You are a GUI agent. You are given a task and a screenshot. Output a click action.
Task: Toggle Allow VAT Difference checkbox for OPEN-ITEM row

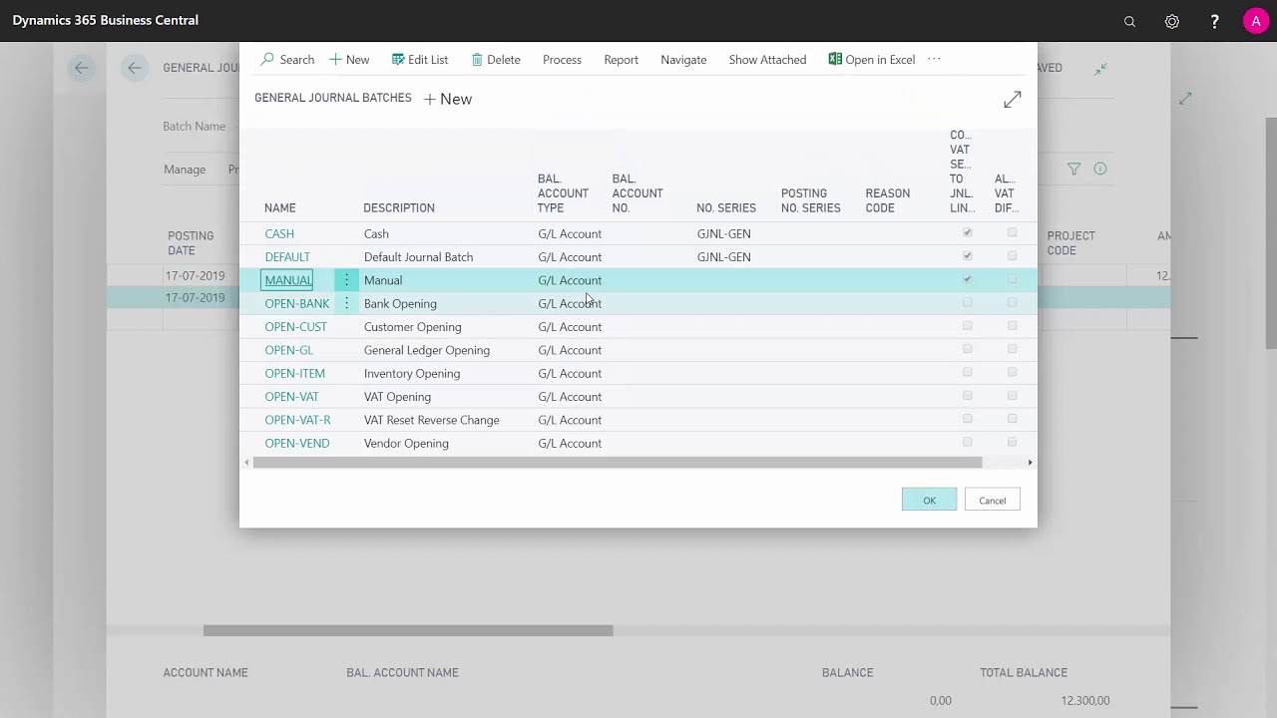click(1012, 373)
